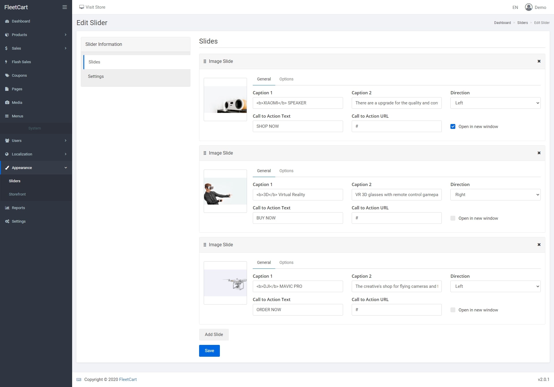554x387 pixels.
Task: Click the Media camera icon
Action: (7, 102)
